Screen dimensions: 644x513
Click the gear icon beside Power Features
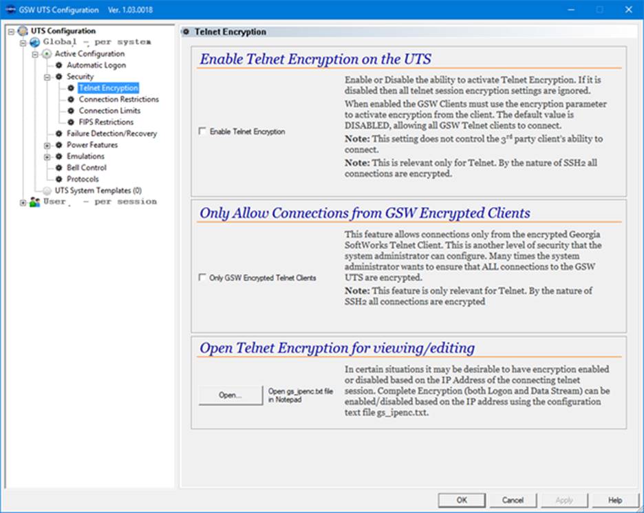pos(58,145)
